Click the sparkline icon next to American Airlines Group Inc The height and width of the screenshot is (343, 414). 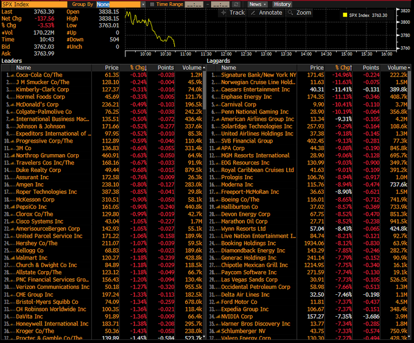218,119
